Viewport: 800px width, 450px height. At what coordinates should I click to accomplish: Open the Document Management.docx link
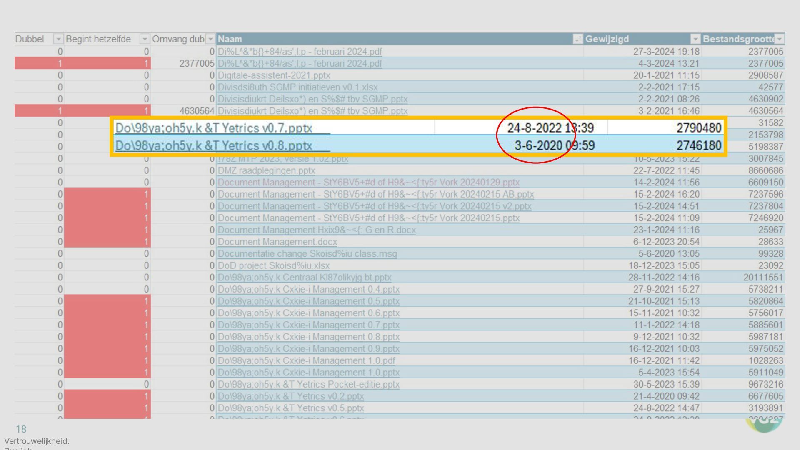click(277, 242)
